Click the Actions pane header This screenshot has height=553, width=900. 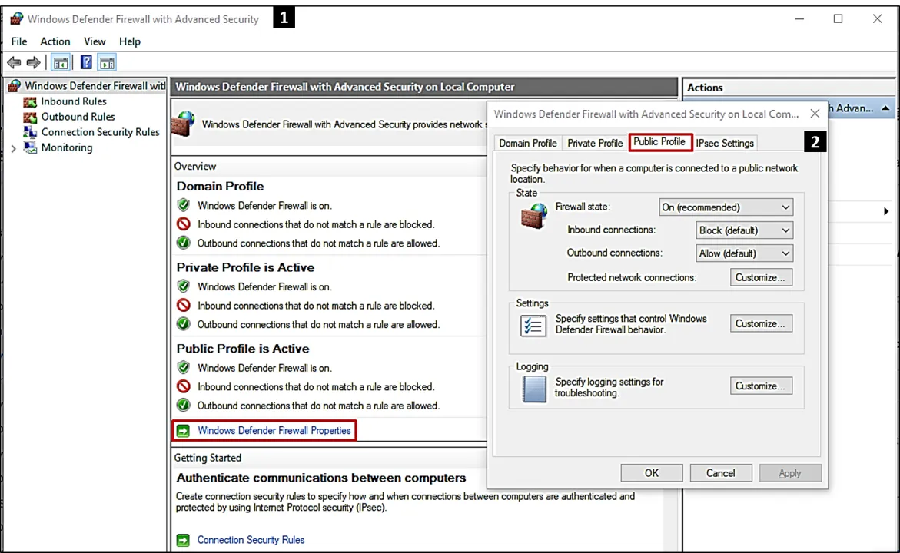pyautogui.click(x=705, y=88)
